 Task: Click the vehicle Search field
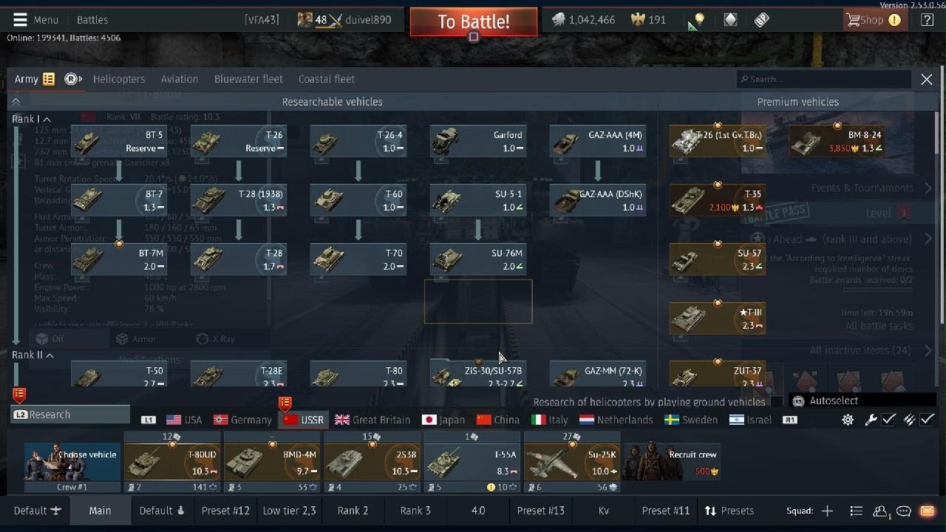[824, 79]
